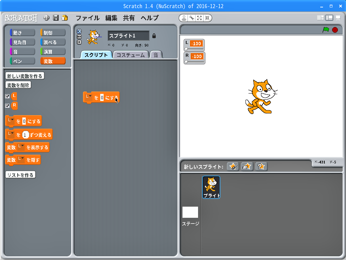The image size is (346, 260).
Task: Click the L variable reporter block in palette
Action: [x=14, y=96]
